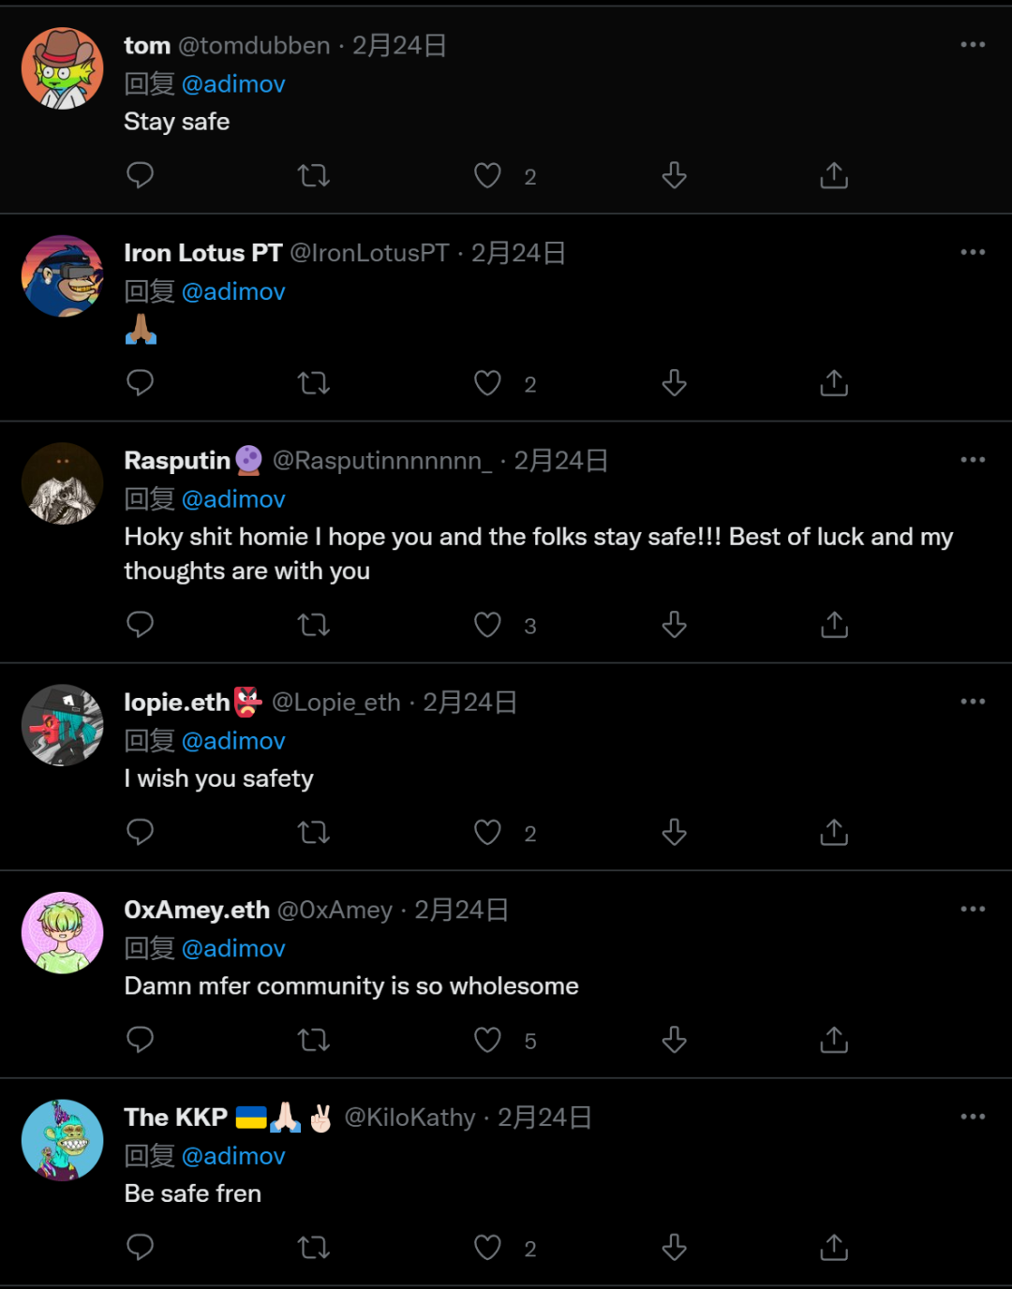Like The KKP's "Be safe fren" tweet

point(487,1248)
